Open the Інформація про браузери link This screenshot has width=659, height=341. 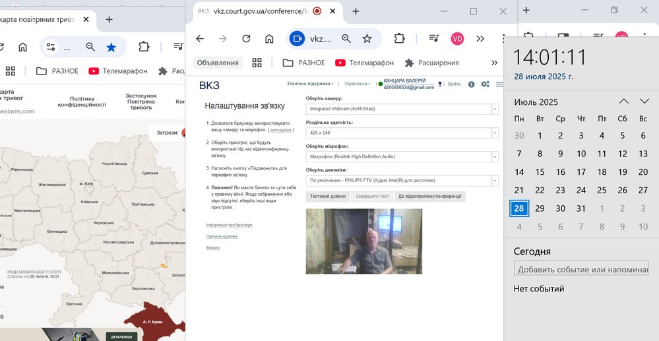point(229,226)
